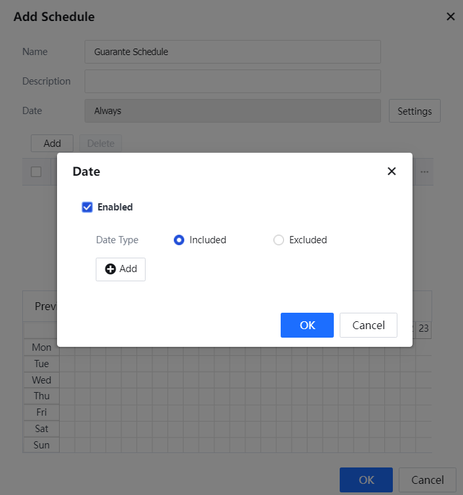Image resolution: width=463 pixels, height=495 pixels.
Task: Click the hour 23 column header
Action: click(424, 328)
